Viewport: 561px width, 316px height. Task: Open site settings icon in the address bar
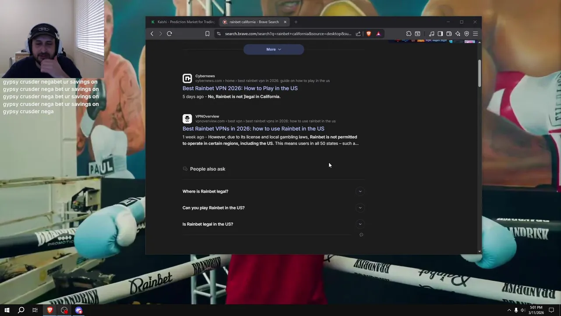pyautogui.click(x=219, y=34)
